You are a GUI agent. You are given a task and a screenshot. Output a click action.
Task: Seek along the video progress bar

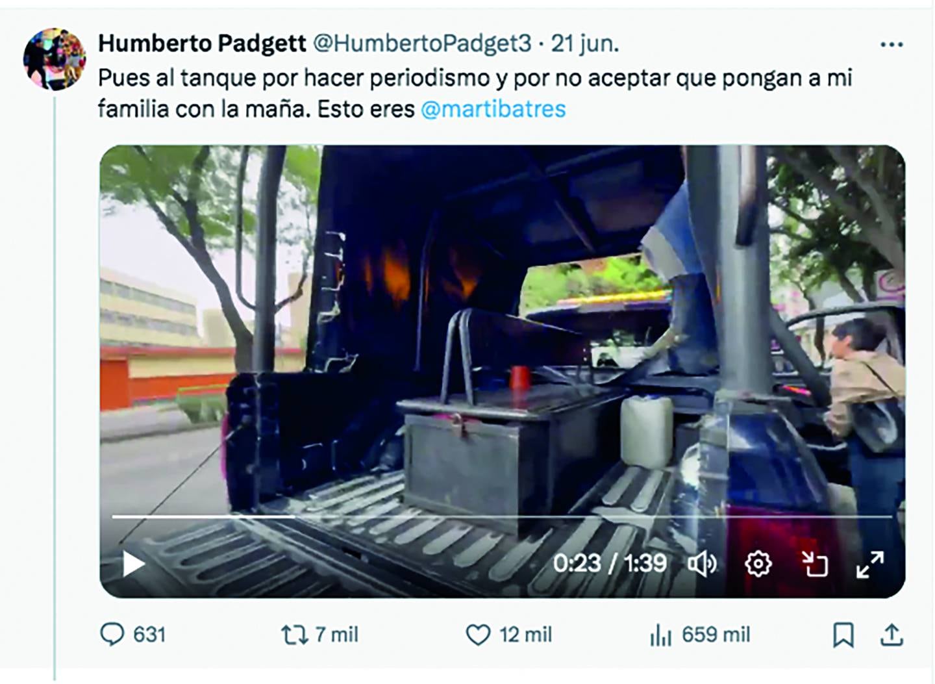coord(502,516)
